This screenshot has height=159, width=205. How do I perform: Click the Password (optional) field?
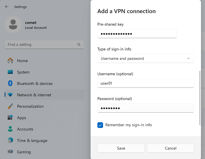click(x=146, y=108)
